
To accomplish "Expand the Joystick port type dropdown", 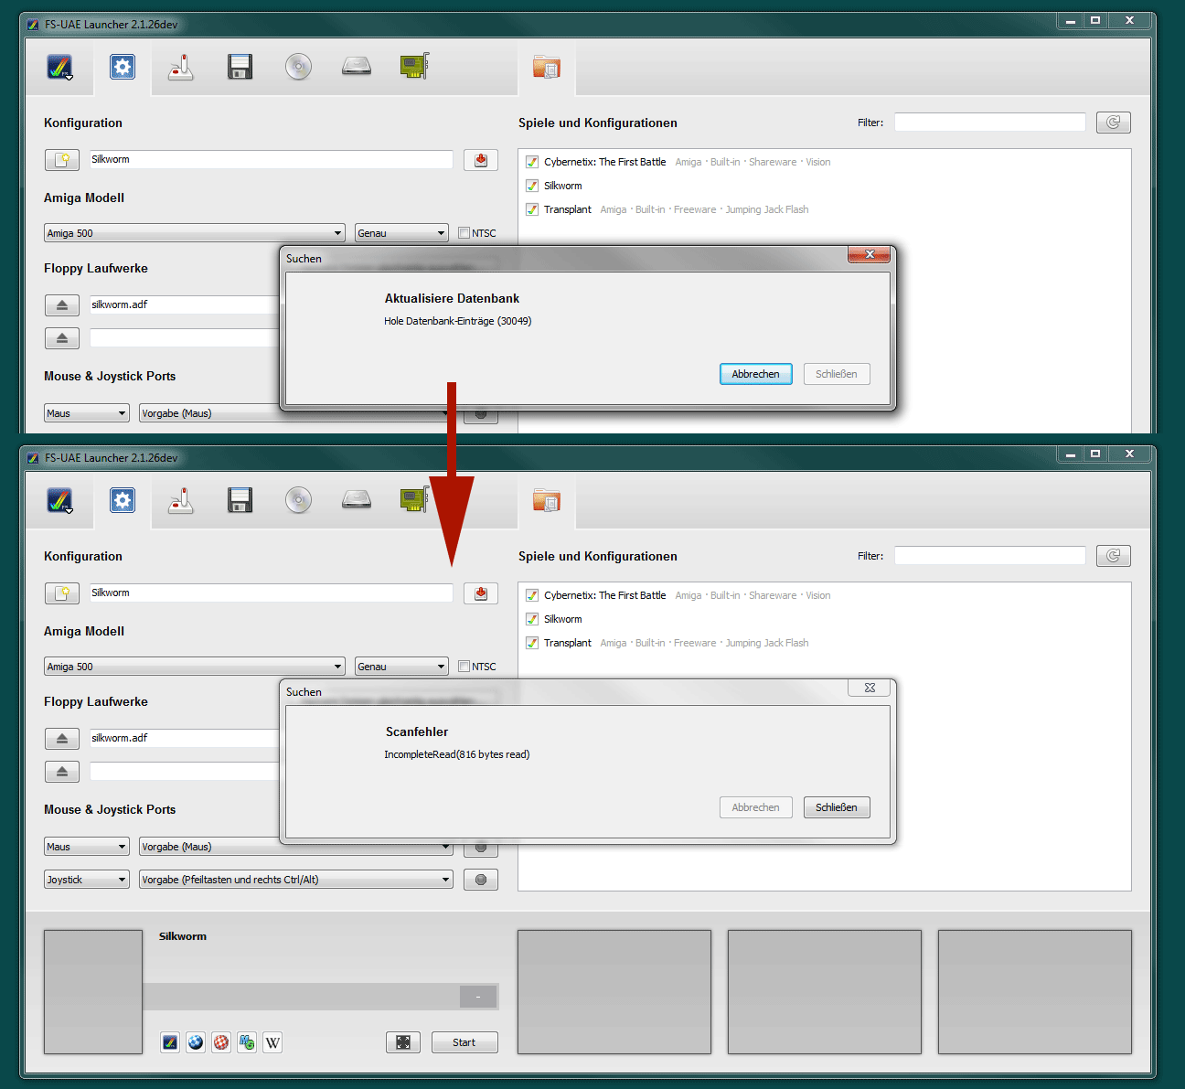I will [x=87, y=880].
